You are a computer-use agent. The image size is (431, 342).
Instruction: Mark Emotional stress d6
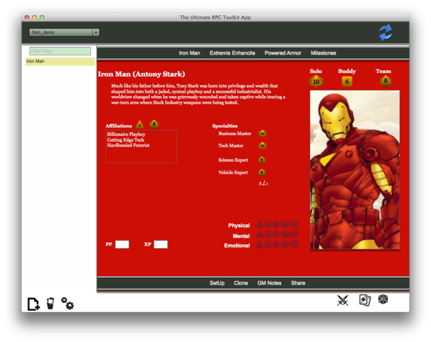(268, 244)
